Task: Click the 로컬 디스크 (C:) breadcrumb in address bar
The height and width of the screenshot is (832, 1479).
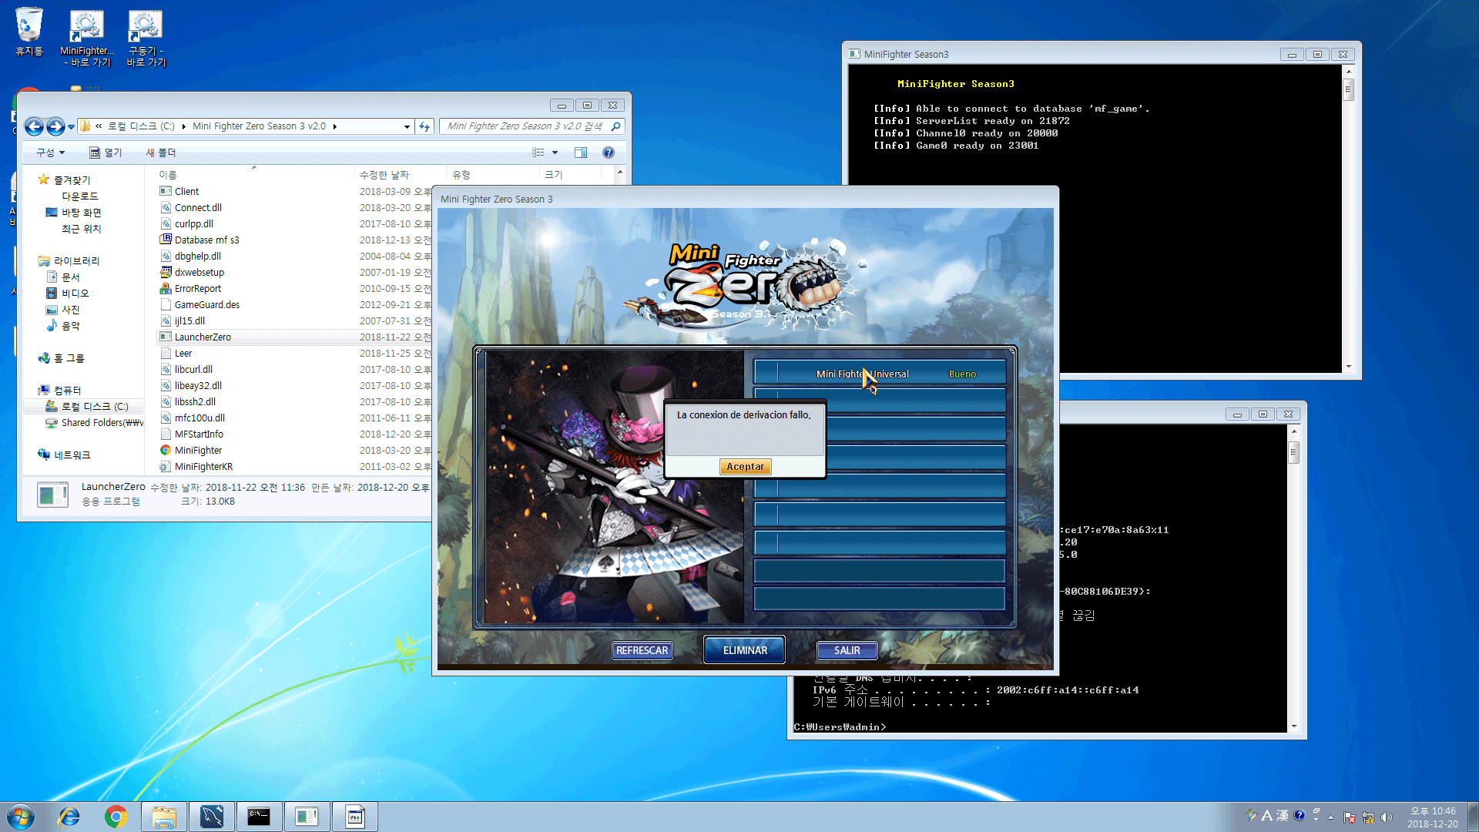Action: point(141,126)
